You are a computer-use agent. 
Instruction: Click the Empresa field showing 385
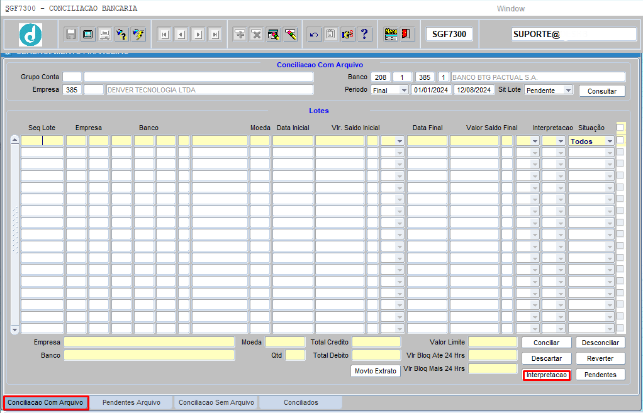(72, 90)
